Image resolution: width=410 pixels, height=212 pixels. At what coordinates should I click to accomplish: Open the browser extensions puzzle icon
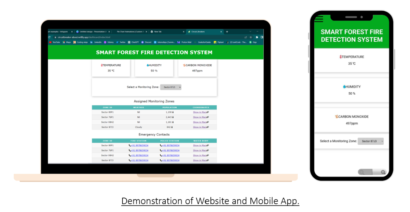(257, 37)
